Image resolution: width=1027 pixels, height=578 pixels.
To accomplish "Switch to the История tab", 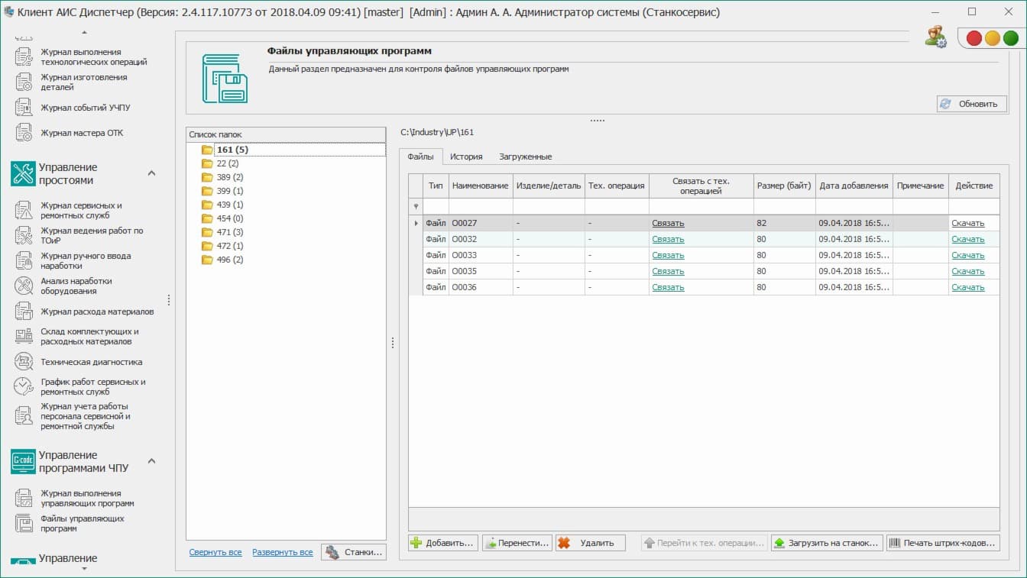I will tap(465, 157).
